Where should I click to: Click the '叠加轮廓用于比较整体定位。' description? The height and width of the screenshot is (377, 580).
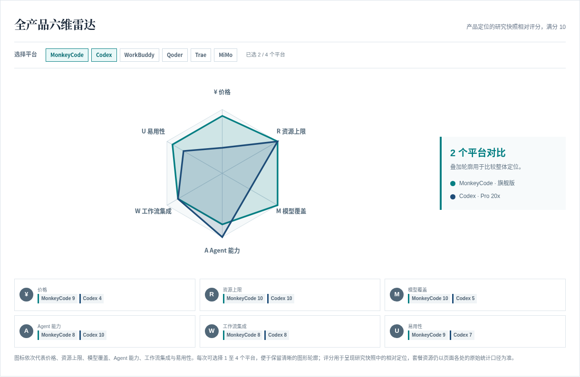click(x=487, y=167)
